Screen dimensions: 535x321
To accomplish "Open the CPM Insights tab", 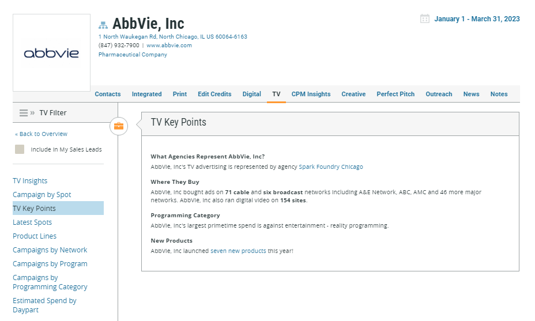I will (311, 94).
